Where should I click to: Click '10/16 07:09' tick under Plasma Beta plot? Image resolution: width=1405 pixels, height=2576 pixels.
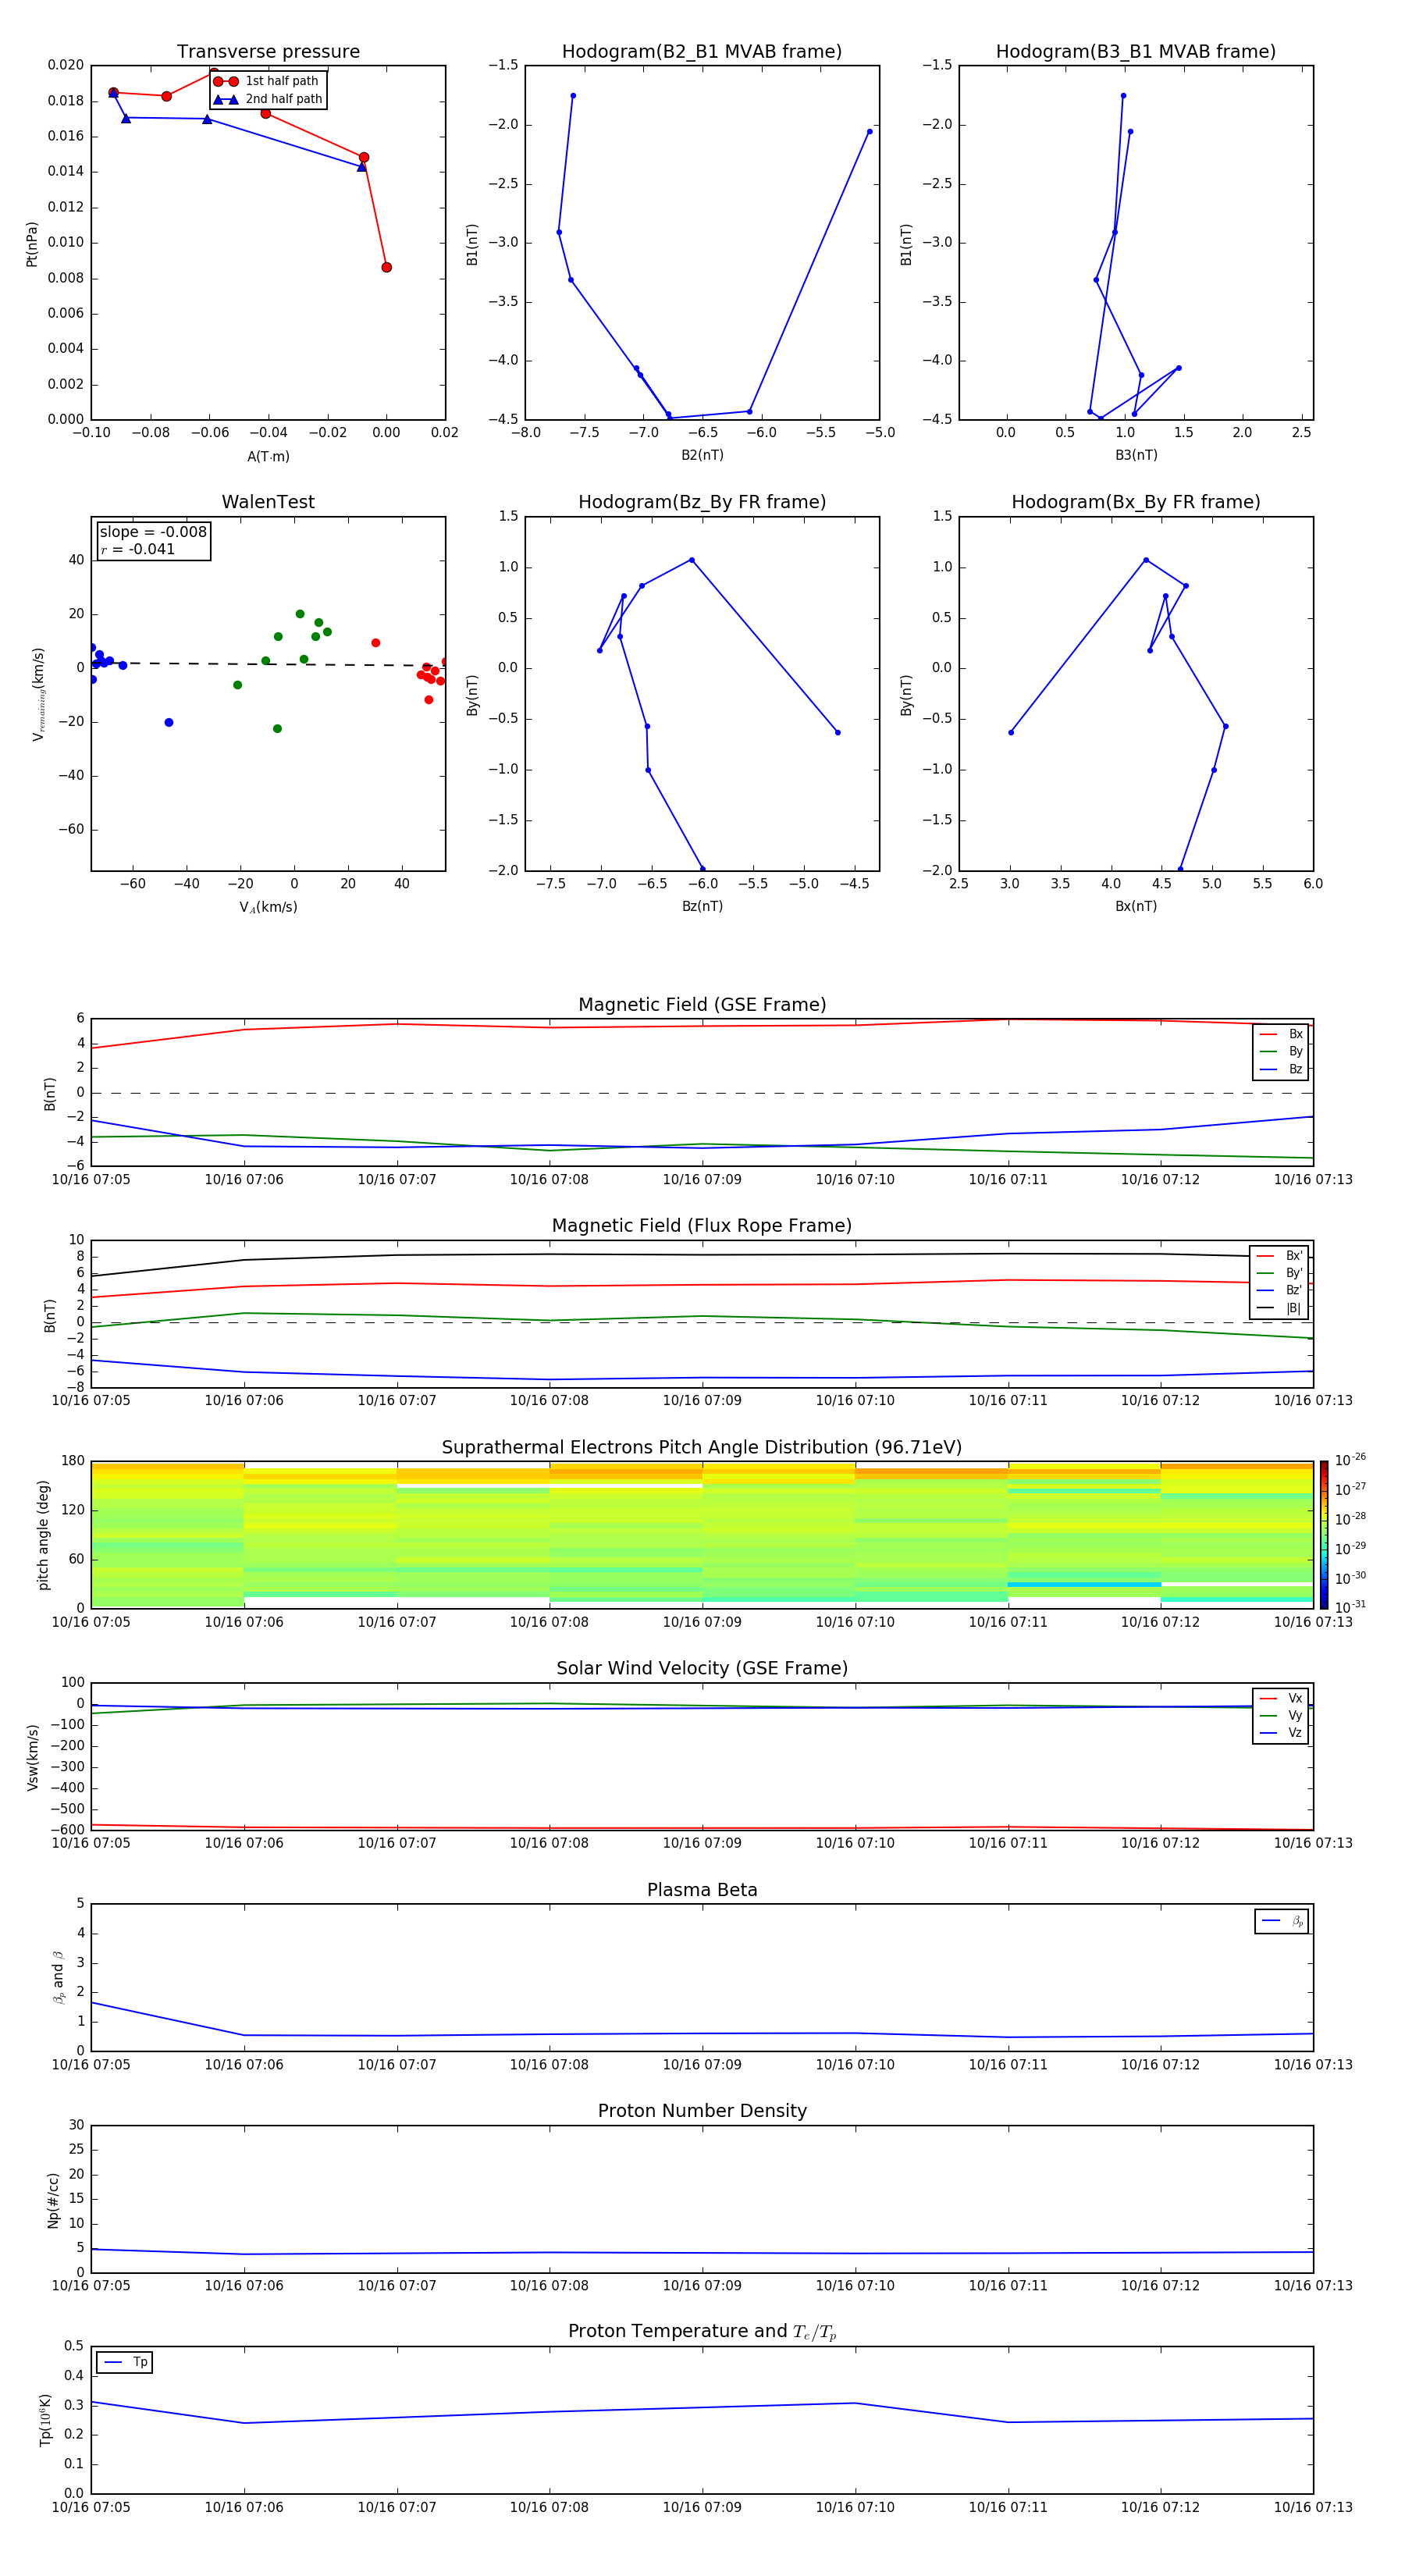pyautogui.click(x=702, y=2065)
